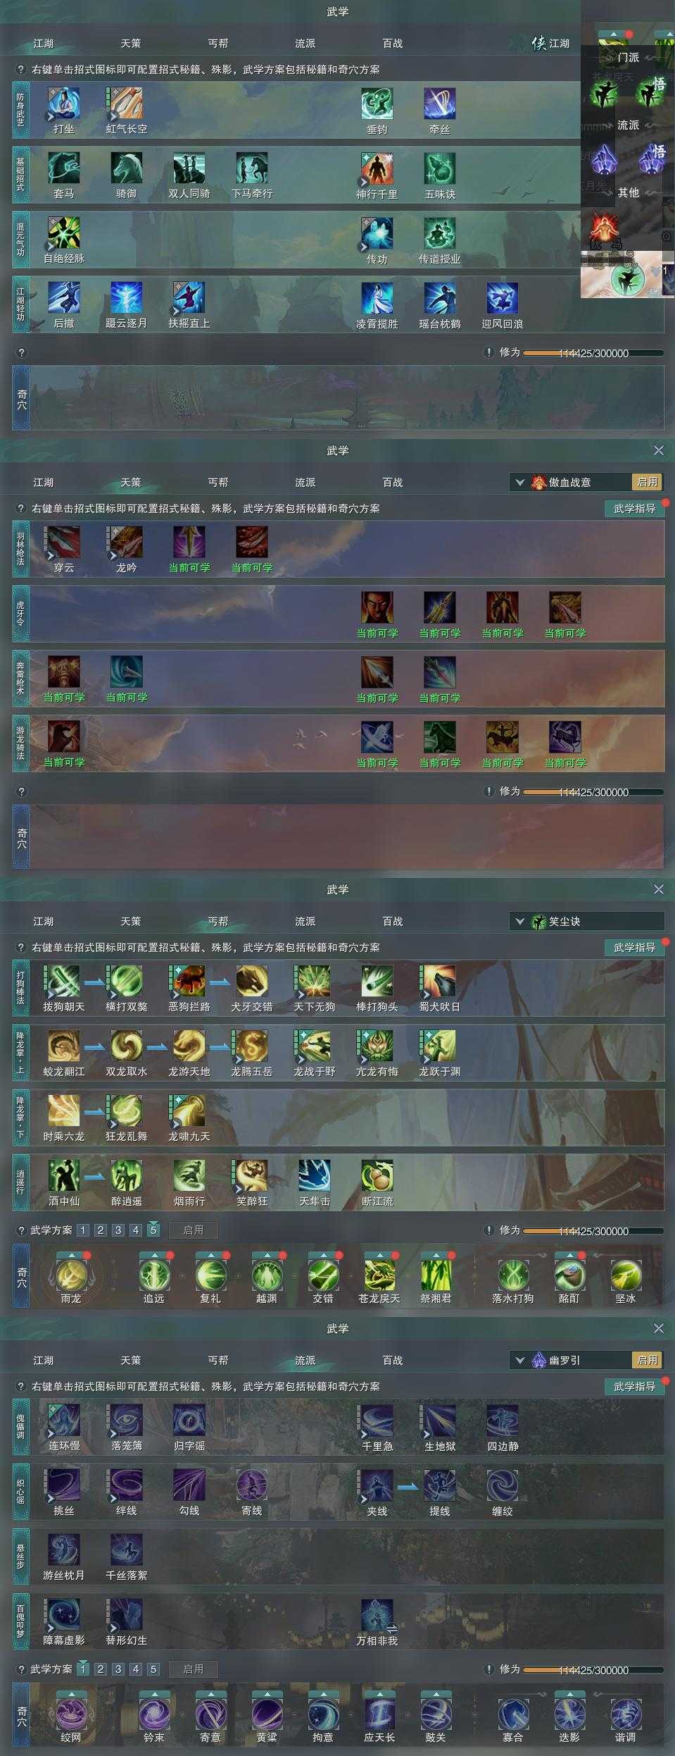The image size is (675, 1756).
Task: Select the 亢龙有悔 skill icon
Action: click(x=377, y=1046)
